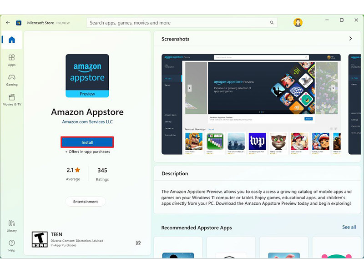Open the Home section in sidebar
The image size is (364, 273).
(x=12, y=40)
